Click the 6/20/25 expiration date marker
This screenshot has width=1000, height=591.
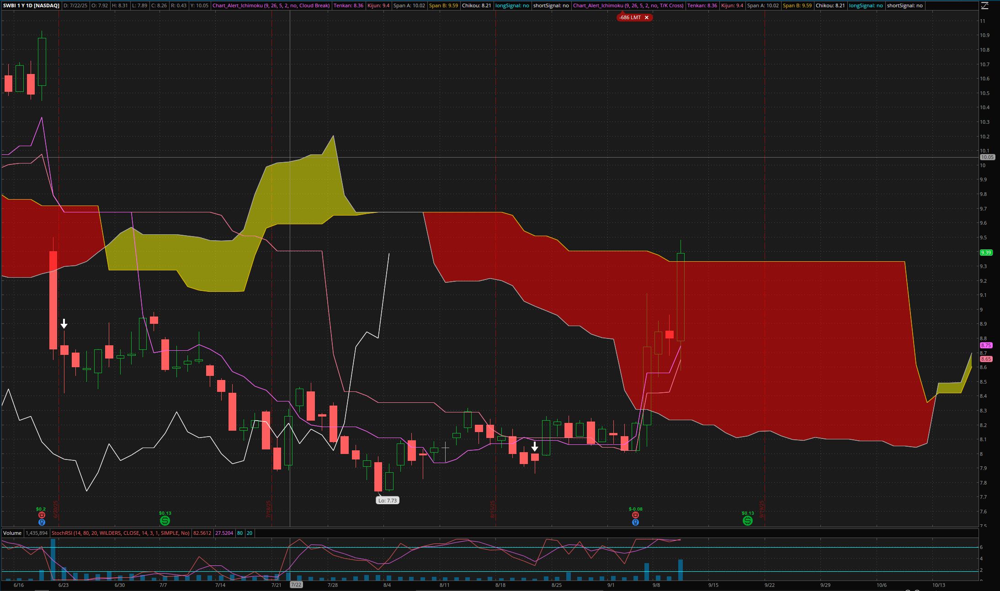[56, 509]
